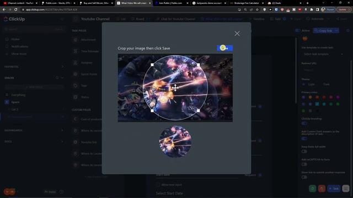The width and height of the screenshot is (353, 198).
Task: Pick the pink primary color swatch
Action: pyautogui.click(x=331, y=97)
